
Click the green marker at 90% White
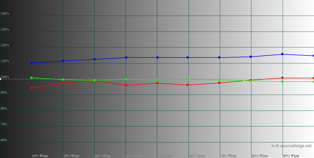click(282, 82)
